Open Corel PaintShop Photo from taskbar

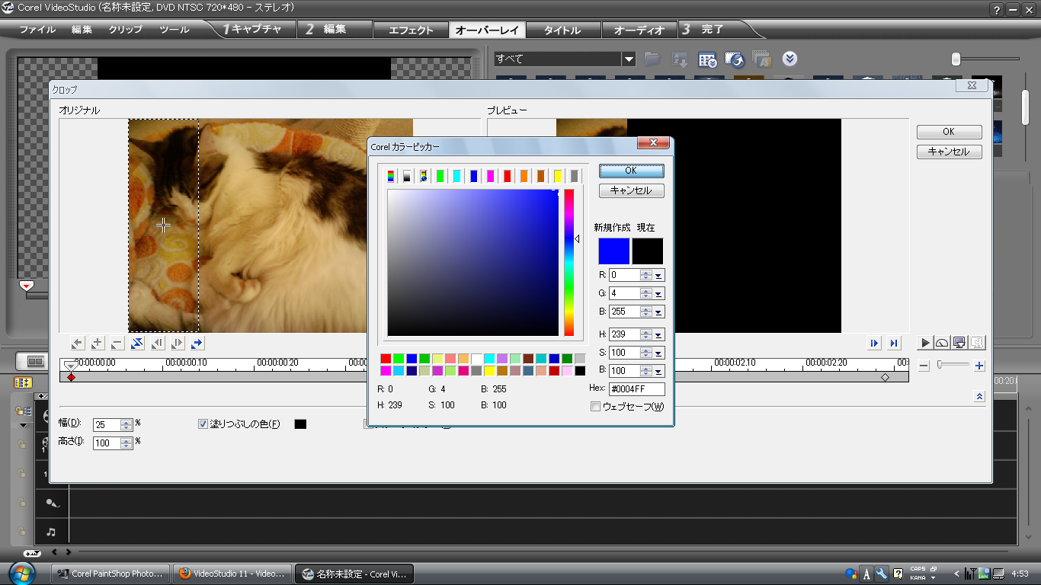[x=110, y=574]
